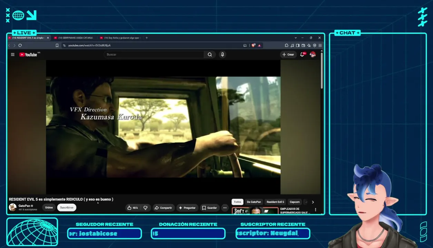Select the De GatoPan filter chip
Screen dimensions: 433x248
(254, 202)
